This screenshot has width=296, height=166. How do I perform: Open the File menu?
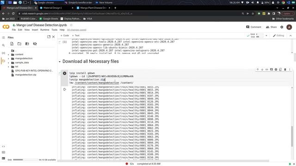[x=14, y=30]
